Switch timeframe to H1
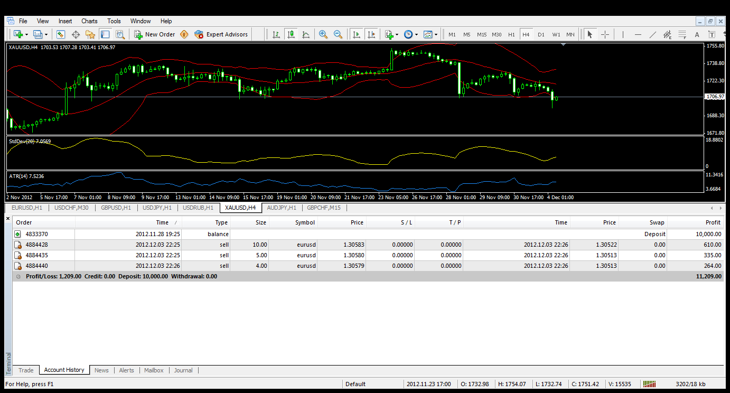 pos(511,34)
